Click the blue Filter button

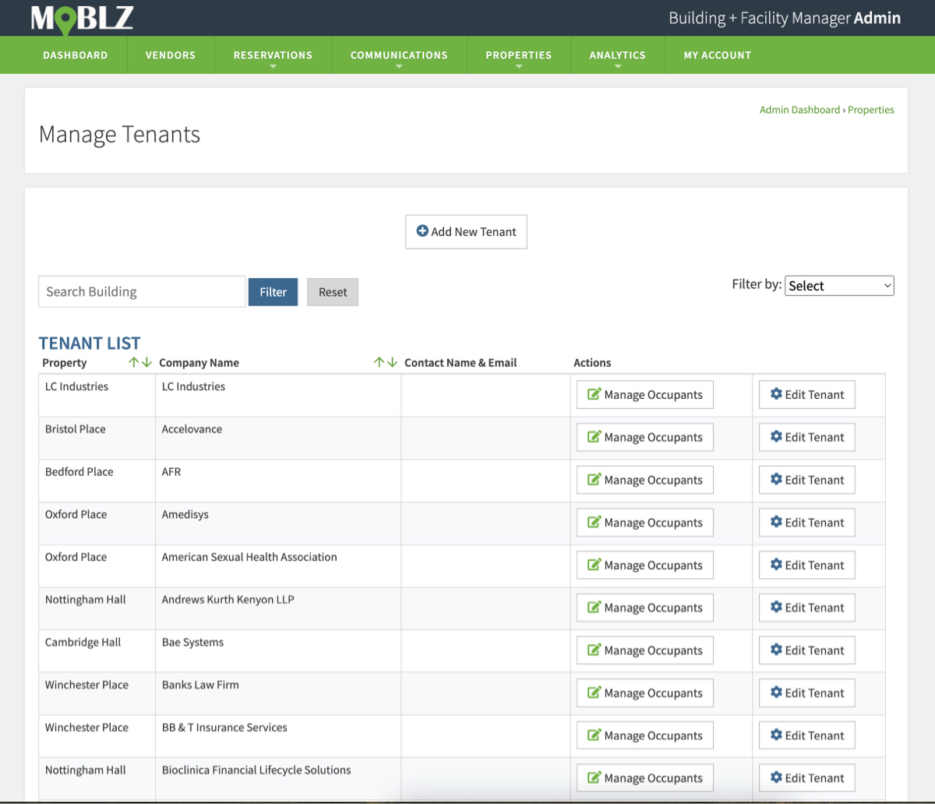click(273, 292)
